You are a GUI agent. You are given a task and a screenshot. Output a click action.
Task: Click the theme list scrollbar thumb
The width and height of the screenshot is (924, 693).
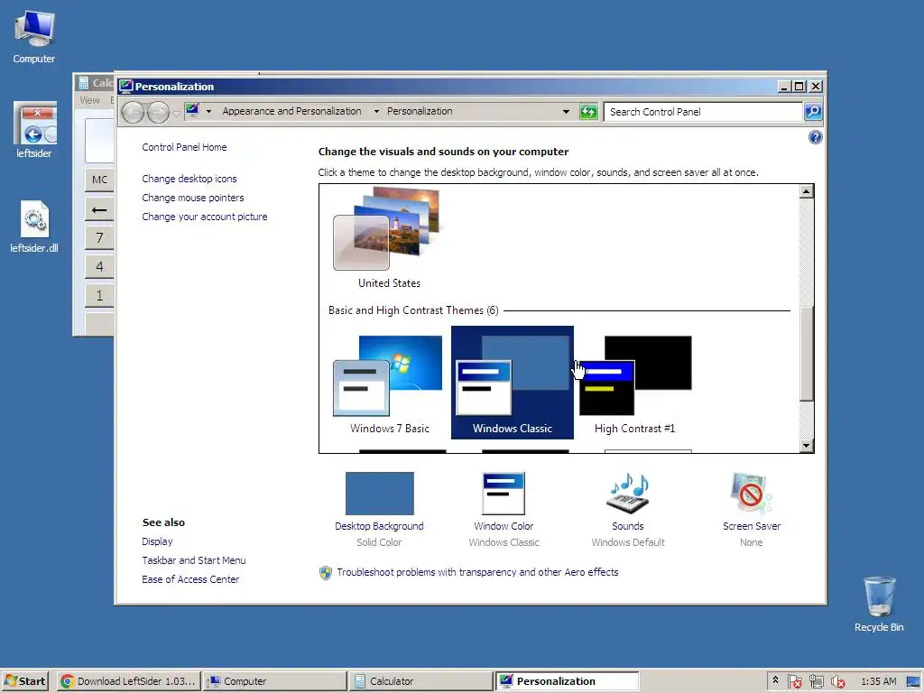coord(807,354)
